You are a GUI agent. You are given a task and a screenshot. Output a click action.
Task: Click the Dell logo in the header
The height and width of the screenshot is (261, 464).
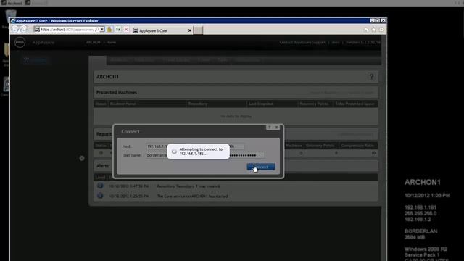coord(20,42)
